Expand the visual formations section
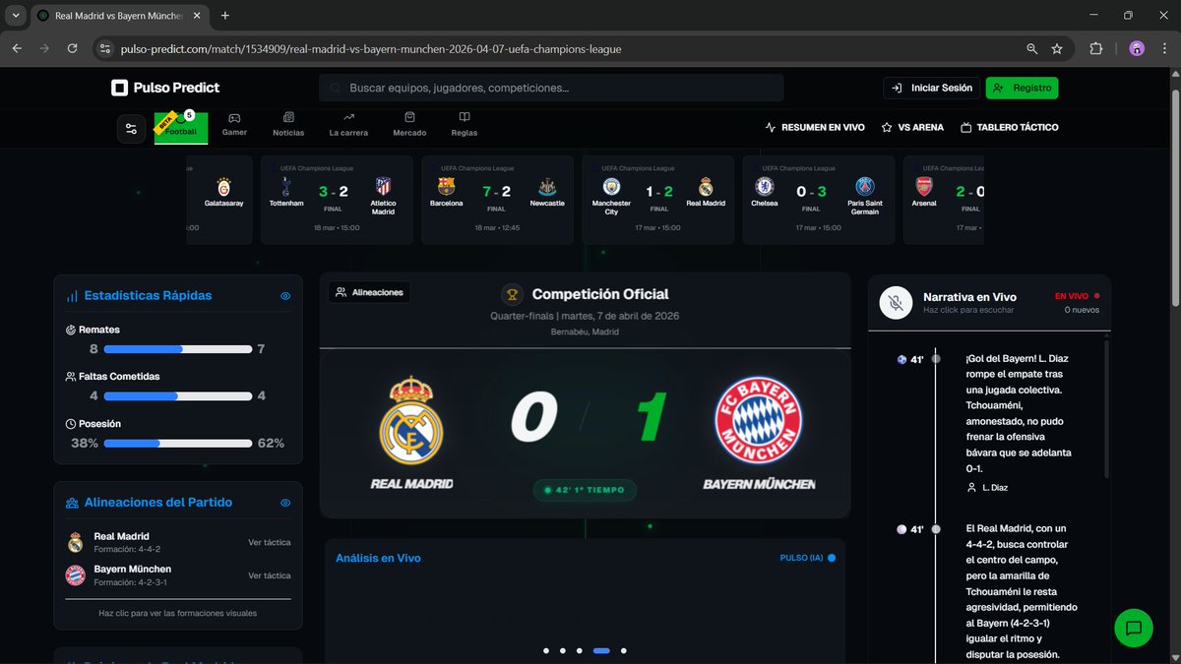1181x664 pixels. click(177, 612)
